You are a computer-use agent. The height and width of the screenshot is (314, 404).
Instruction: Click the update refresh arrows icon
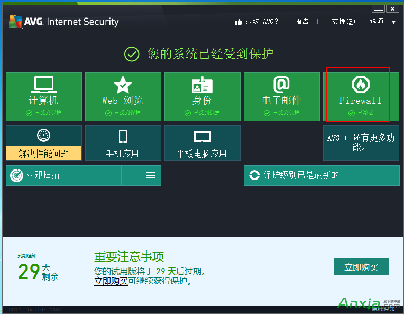254,175
